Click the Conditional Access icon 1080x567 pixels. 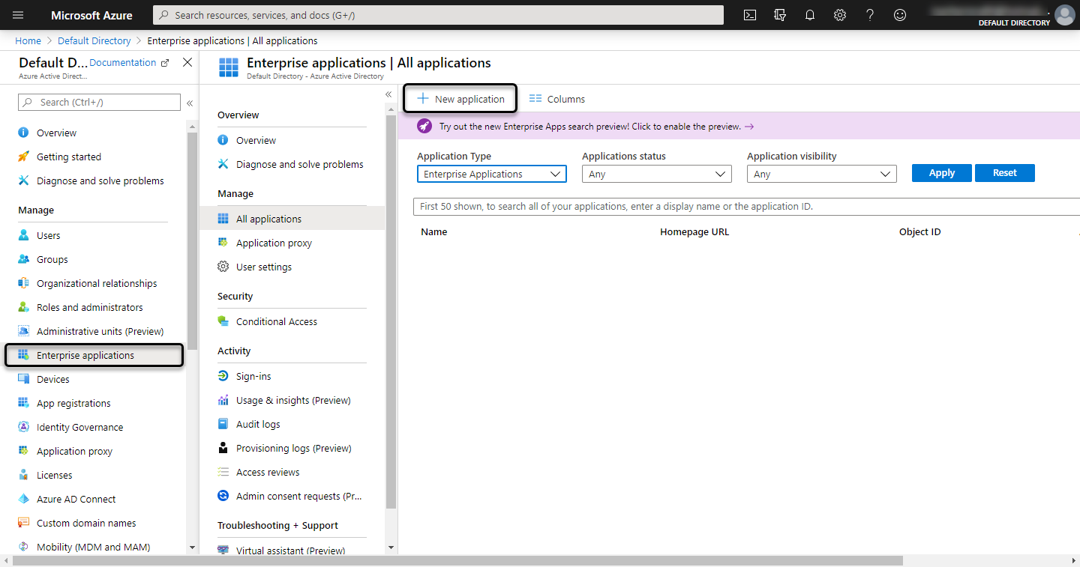click(x=223, y=321)
